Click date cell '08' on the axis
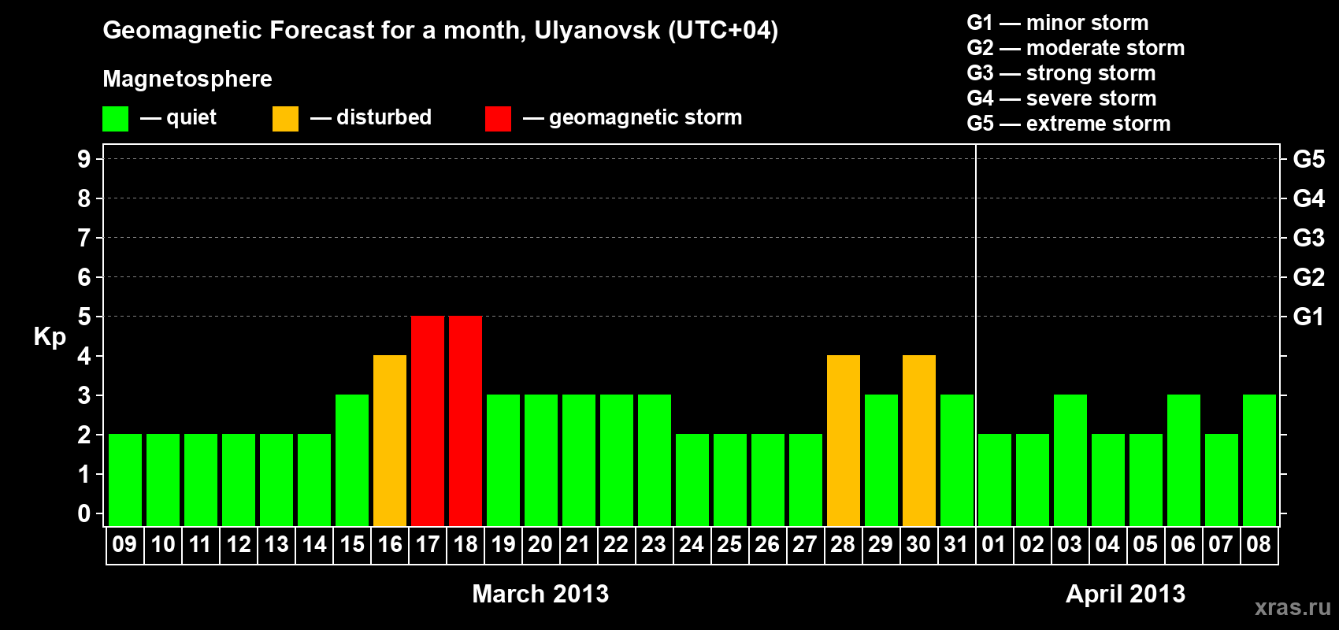1339x630 pixels. click(1259, 545)
